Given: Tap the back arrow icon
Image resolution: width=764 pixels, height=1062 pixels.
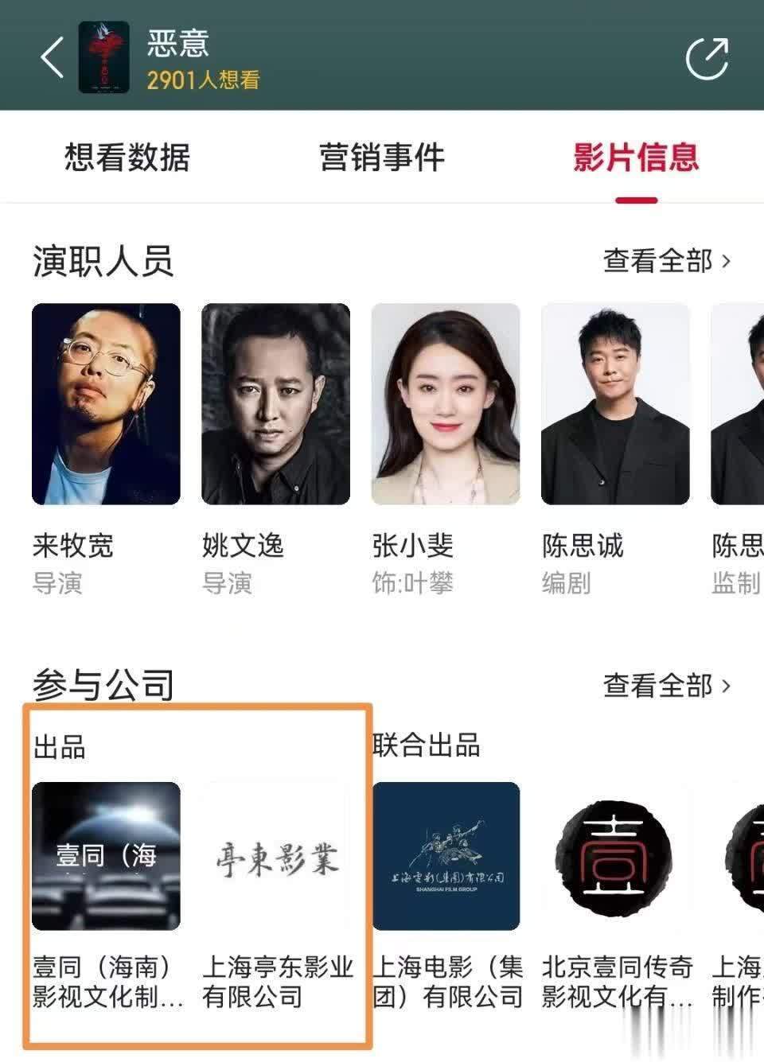Looking at the screenshot, I should [53, 57].
